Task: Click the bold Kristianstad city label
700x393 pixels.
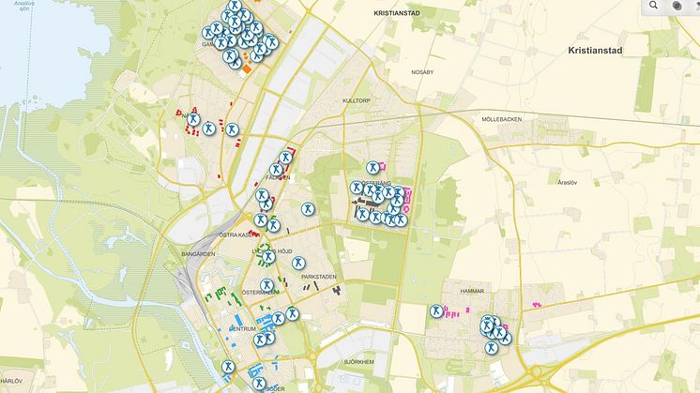Action: pyautogui.click(x=596, y=50)
